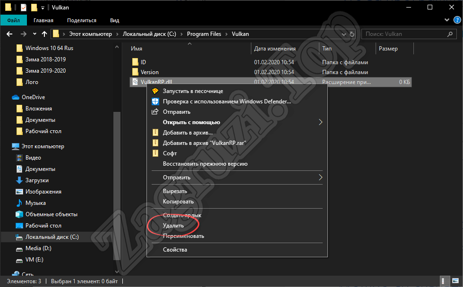Click the Sandbox icon beside Запустить в песочнице
The width and height of the screenshot is (463, 287).
pyautogui.click(x=154, y=91)
